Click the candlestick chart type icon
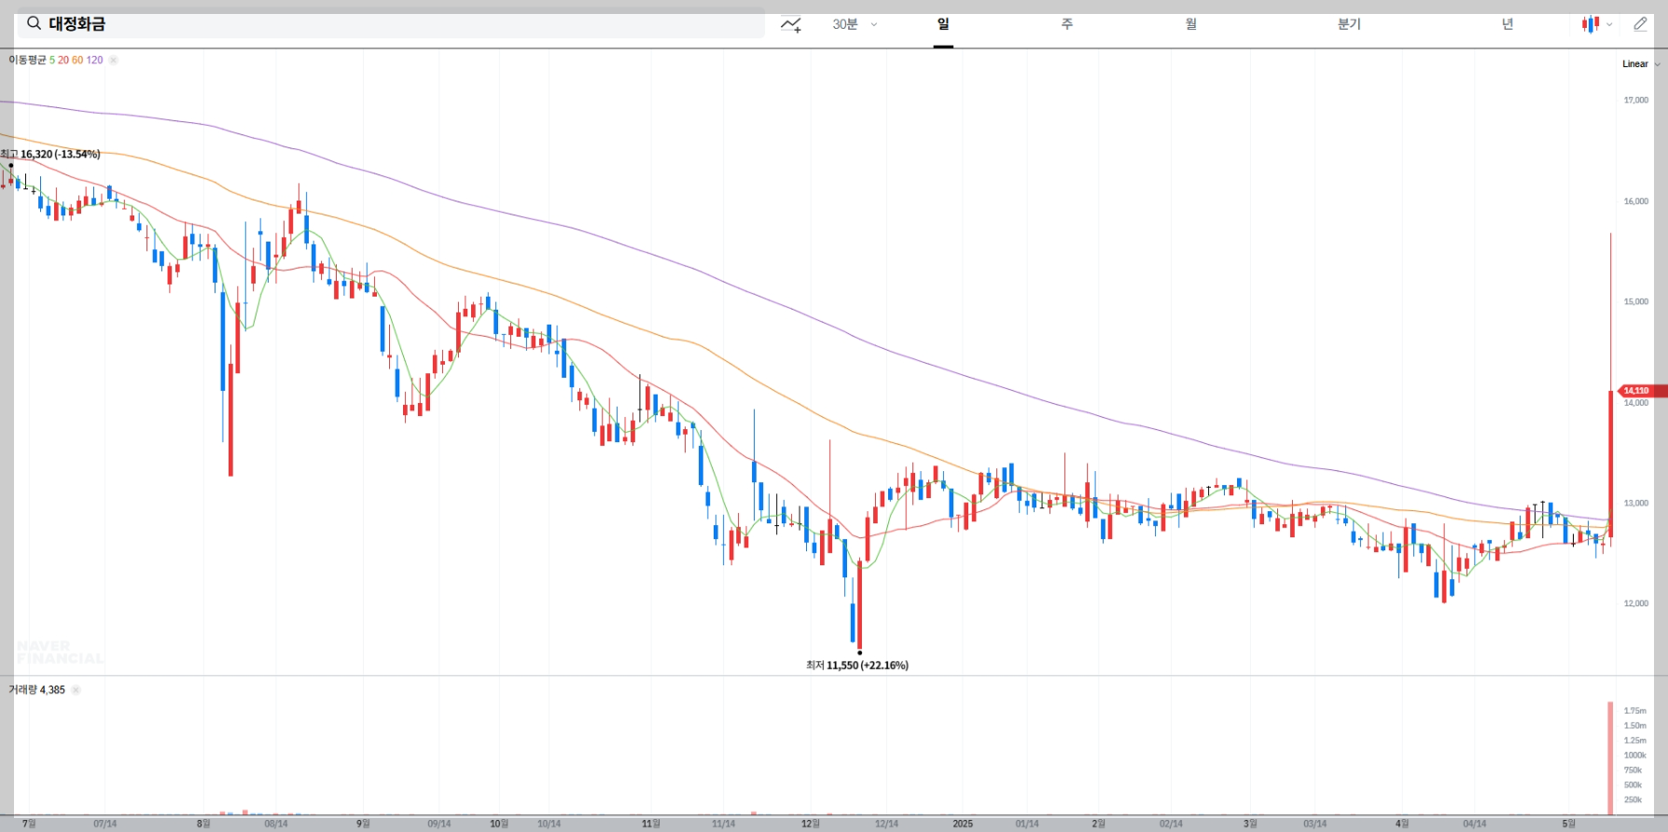1668x832 pixels. coord(1591,24)
